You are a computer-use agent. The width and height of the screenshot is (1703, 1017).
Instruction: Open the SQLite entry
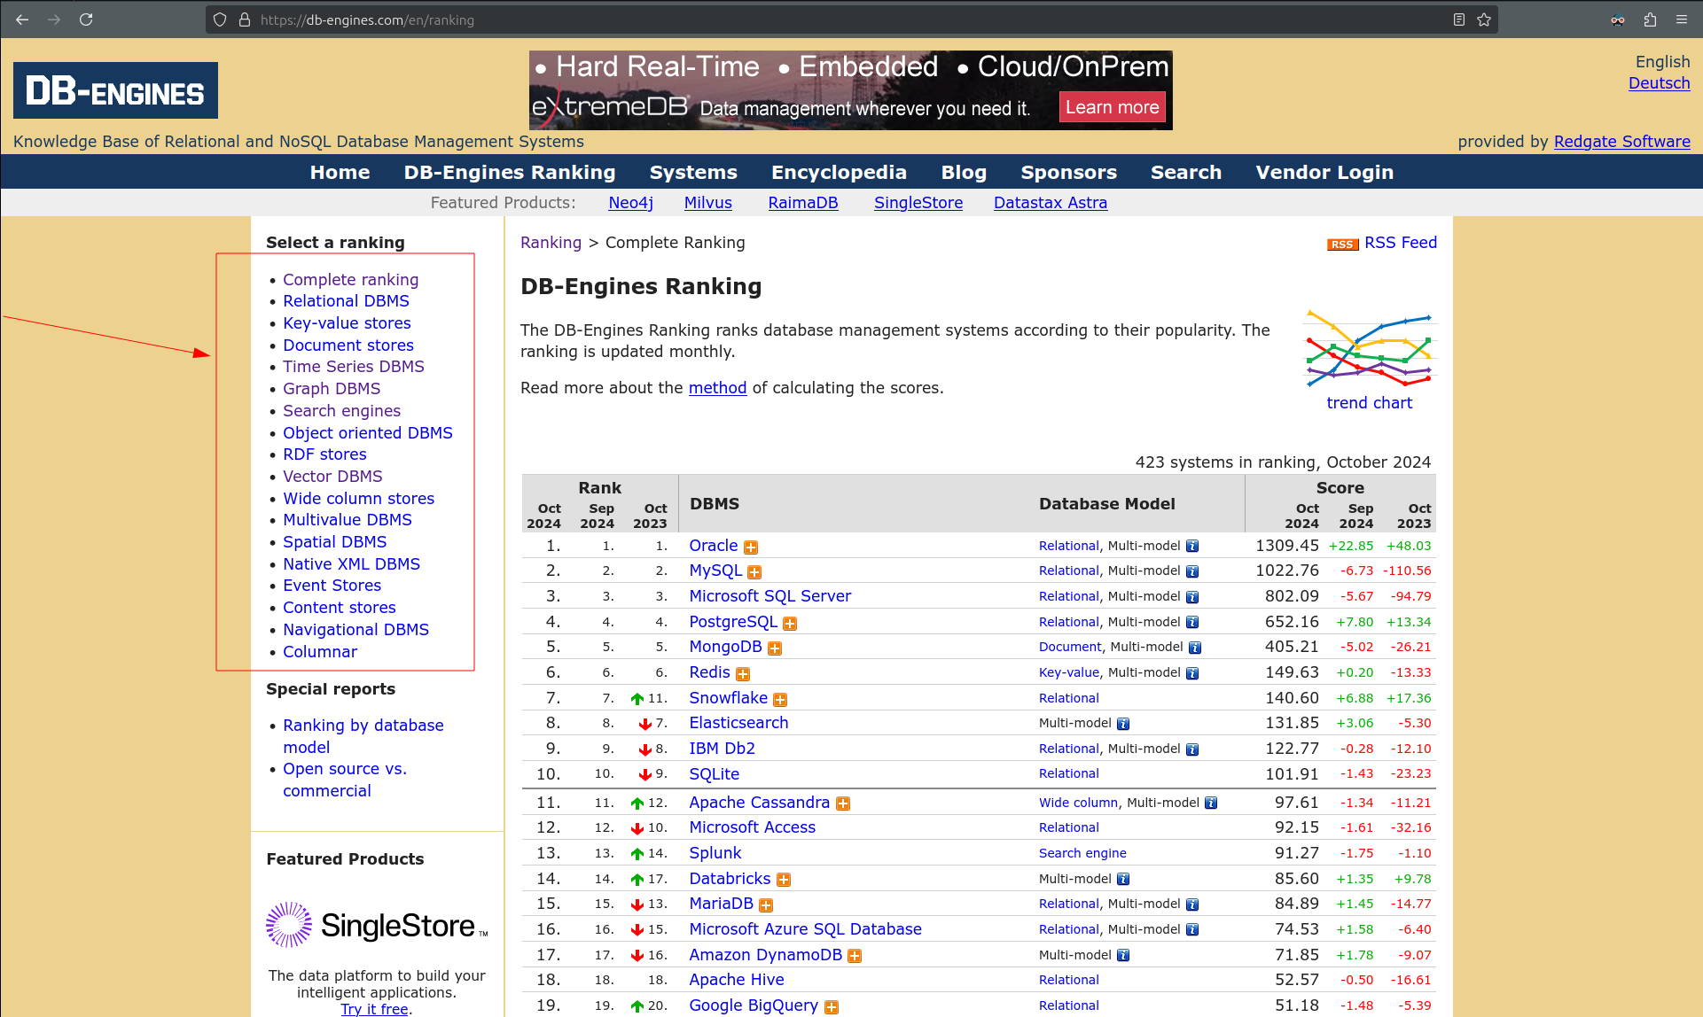coord(714,774)
